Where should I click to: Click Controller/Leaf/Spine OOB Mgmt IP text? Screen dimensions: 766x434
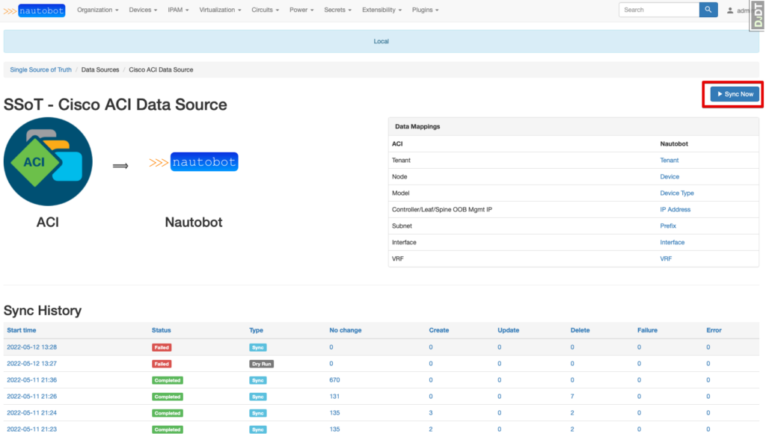pos(441,210)
